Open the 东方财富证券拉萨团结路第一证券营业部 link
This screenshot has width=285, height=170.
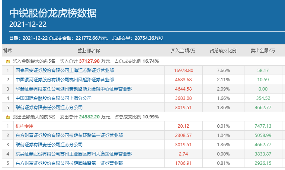click(x=69, y=163)
